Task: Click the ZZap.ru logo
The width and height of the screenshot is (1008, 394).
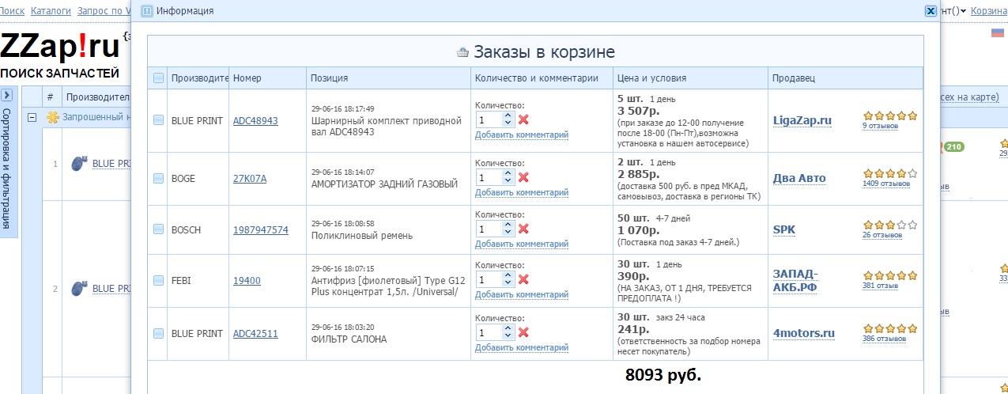Action: pos(60,47)
